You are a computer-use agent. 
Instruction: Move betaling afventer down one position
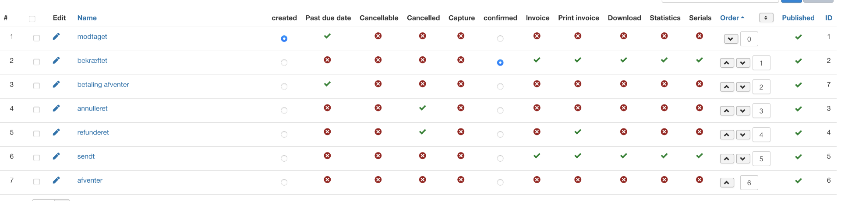[743, 87]
